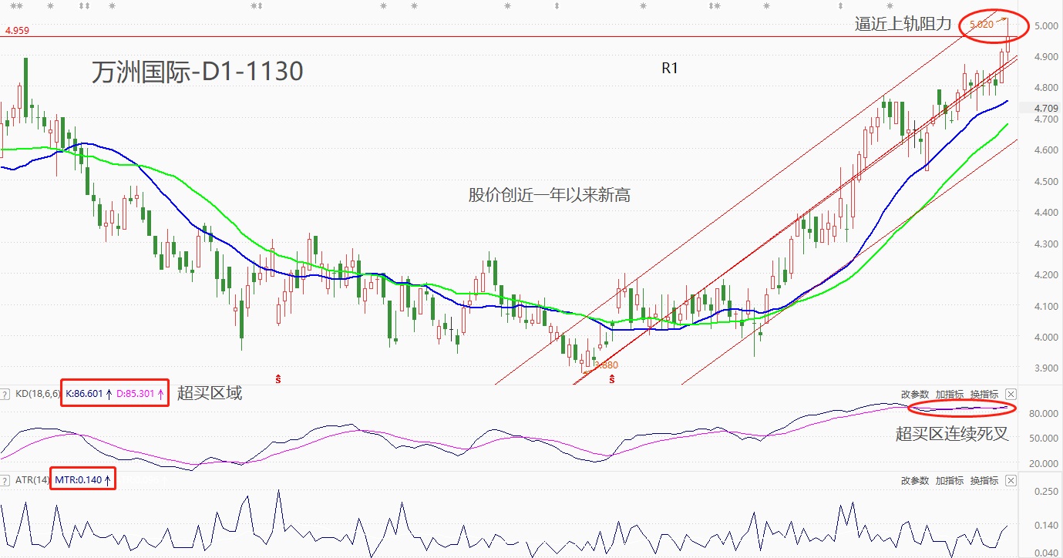The image size is (1063, 558).
Task: Click the 5.020 high price marker
Action: 981,25
